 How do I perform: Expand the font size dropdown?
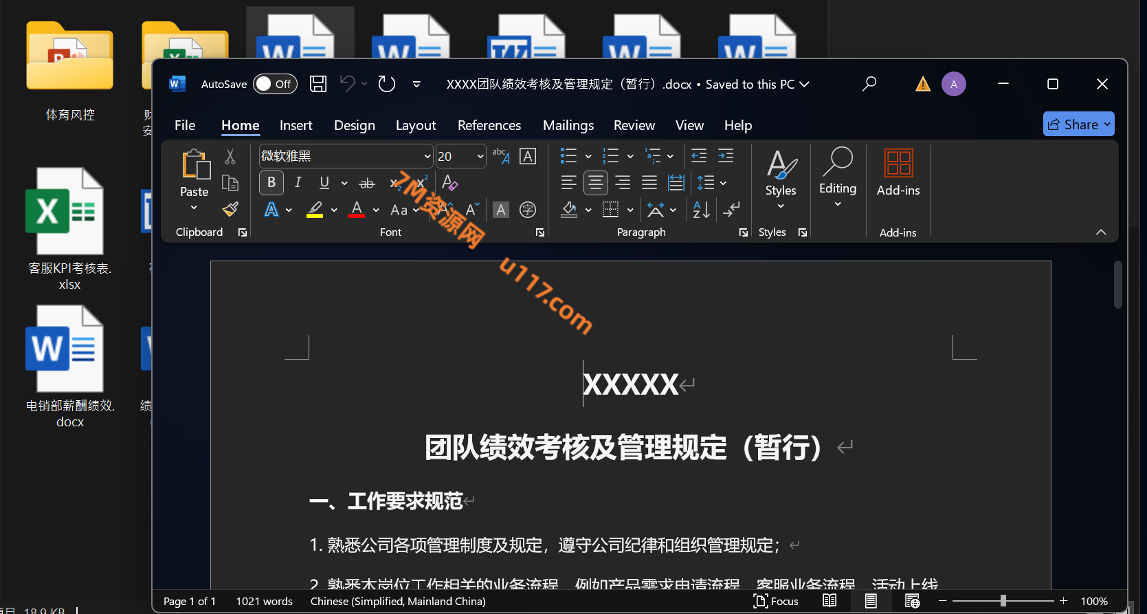click(x=480, y=157)
